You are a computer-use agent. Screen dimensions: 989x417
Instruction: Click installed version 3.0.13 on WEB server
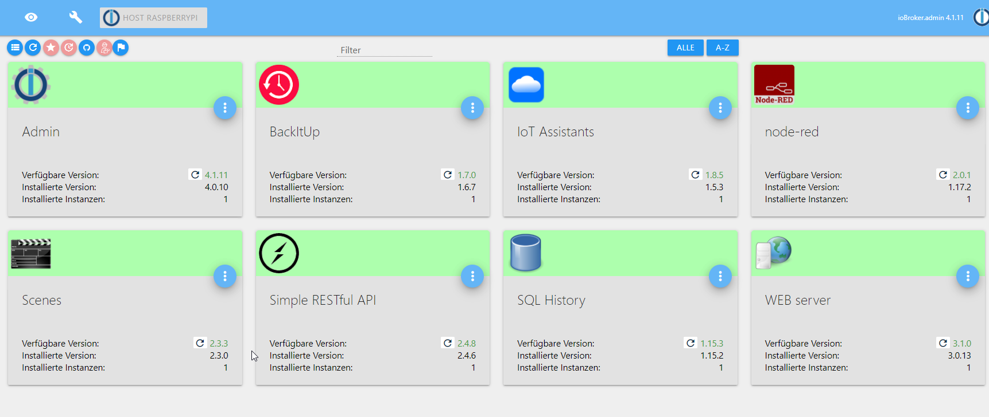point(960,355)
